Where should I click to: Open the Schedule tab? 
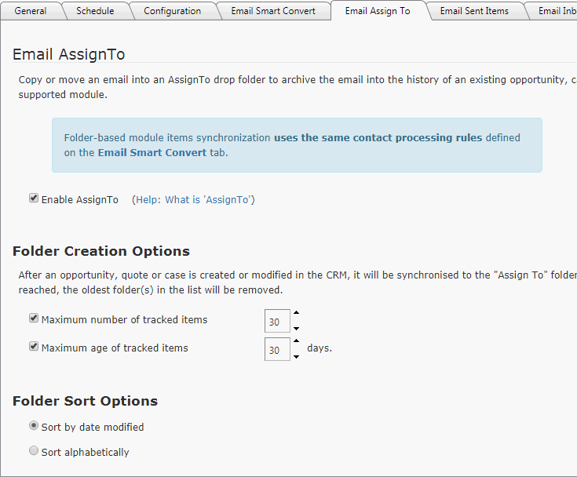[x=95, y=11]
